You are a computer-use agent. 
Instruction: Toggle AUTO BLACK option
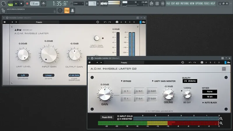209,103
